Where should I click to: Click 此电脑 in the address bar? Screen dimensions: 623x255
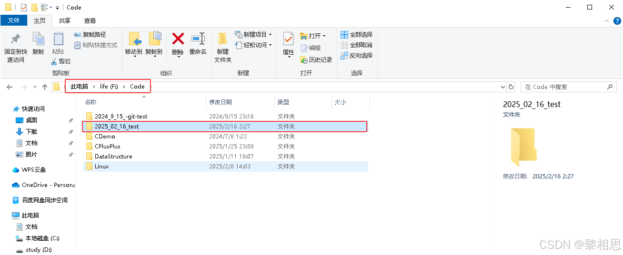(x=79, y=87)
